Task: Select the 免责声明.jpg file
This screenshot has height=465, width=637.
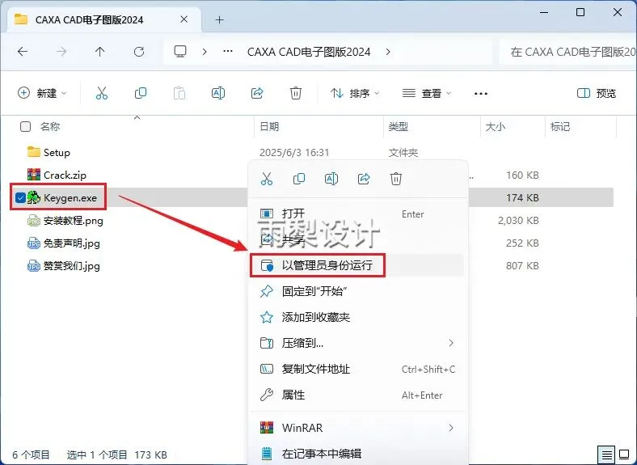Action: (x=63, y=243)
